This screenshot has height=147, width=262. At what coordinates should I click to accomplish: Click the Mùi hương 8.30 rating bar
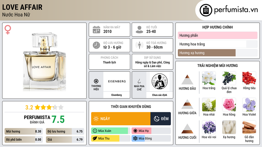24,131
